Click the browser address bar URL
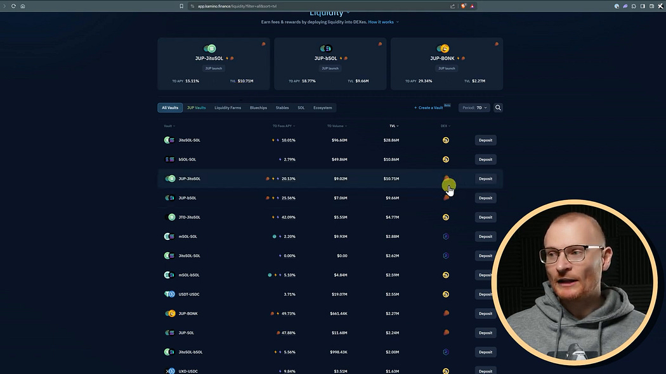 tap(237, 6)
